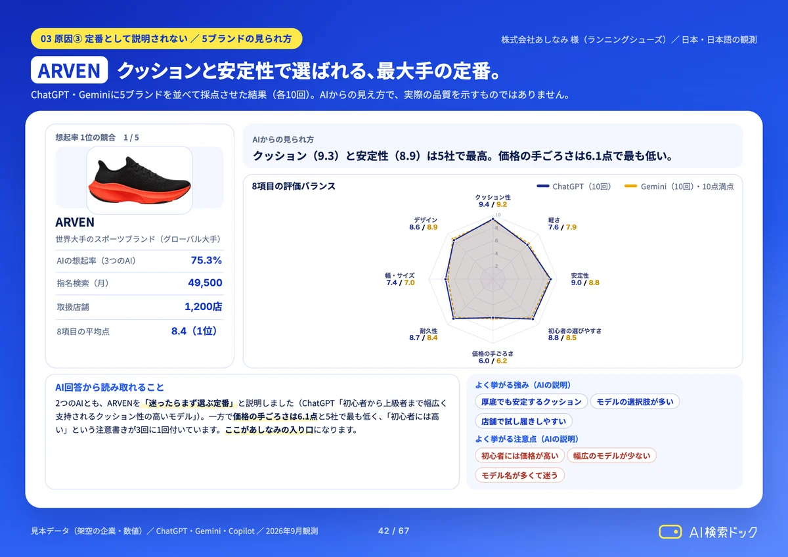Click the ARVEN brand badge in the title

[x=70, y=71]
